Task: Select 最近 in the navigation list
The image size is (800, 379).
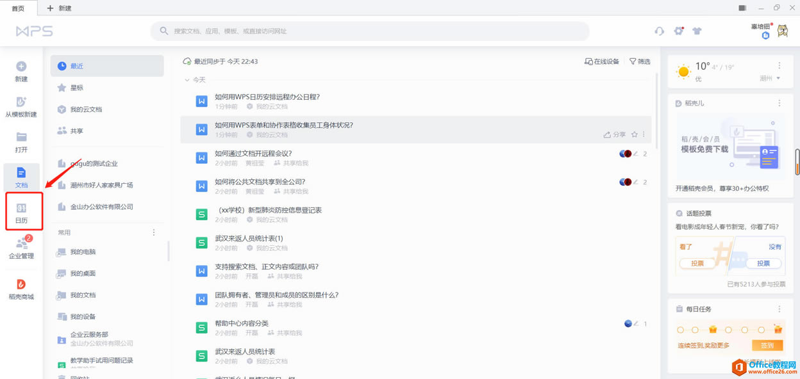Action: (x=107, y=66)
